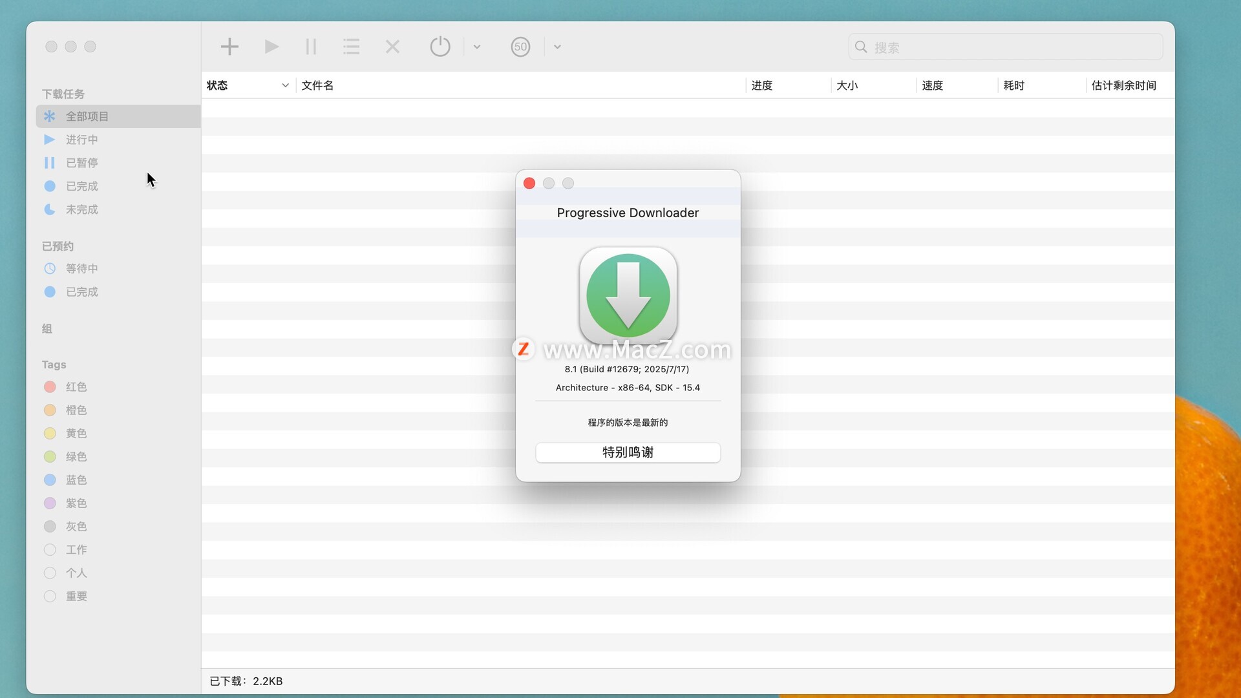Screen dimensions: 1241x698
Task: Pause downloads with the pause toolbar icon
Action: [x=311, y=47]
